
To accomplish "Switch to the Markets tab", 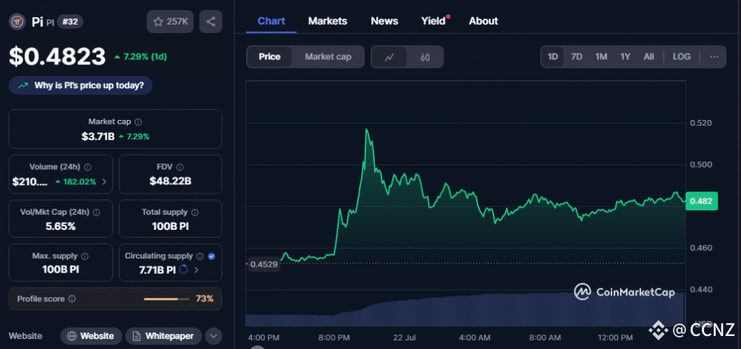I will [328, 21].
